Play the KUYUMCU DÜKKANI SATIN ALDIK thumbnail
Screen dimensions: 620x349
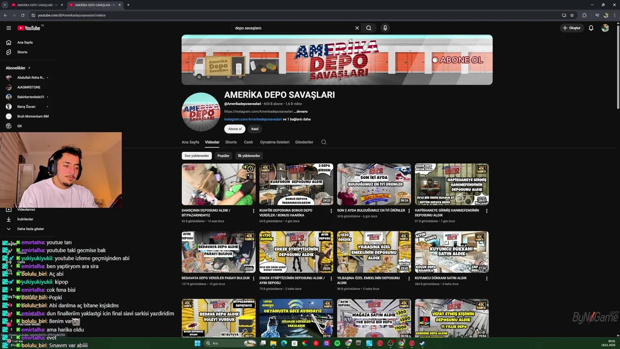click(x=451, y=252)
